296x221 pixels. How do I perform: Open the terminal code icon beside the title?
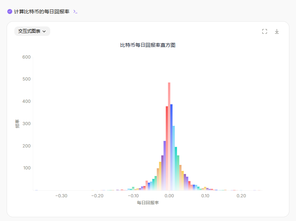click(x=75, y=12)
